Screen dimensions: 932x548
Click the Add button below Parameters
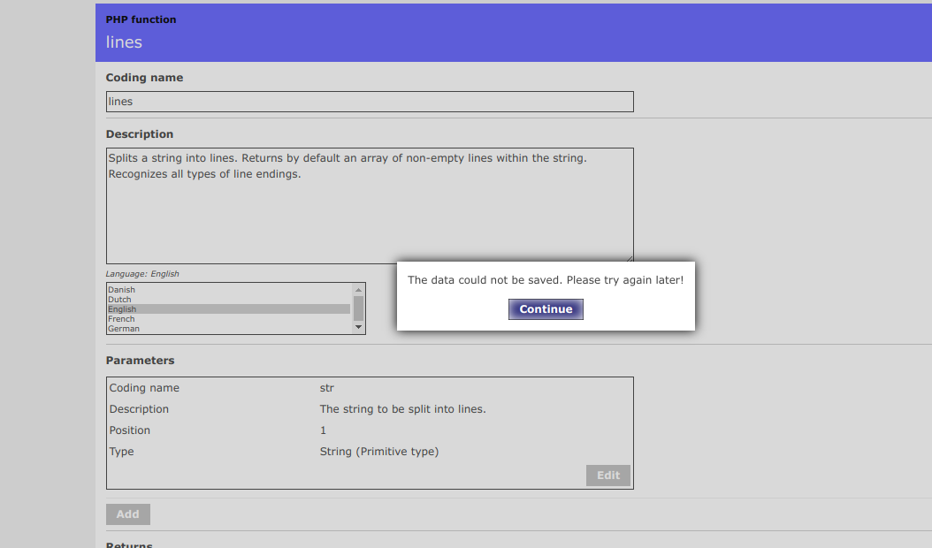(x=128, y=514)
